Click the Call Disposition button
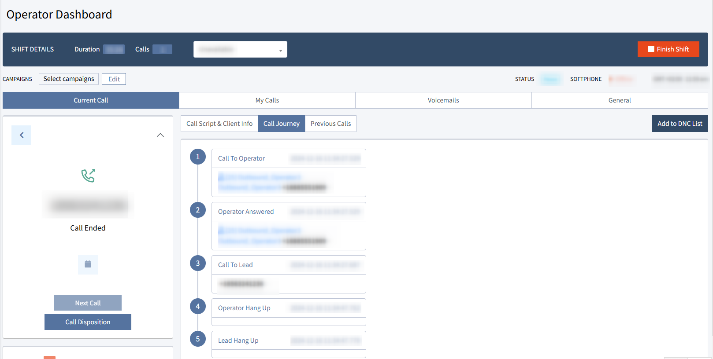The image size is (713, 359). [88, 322]
